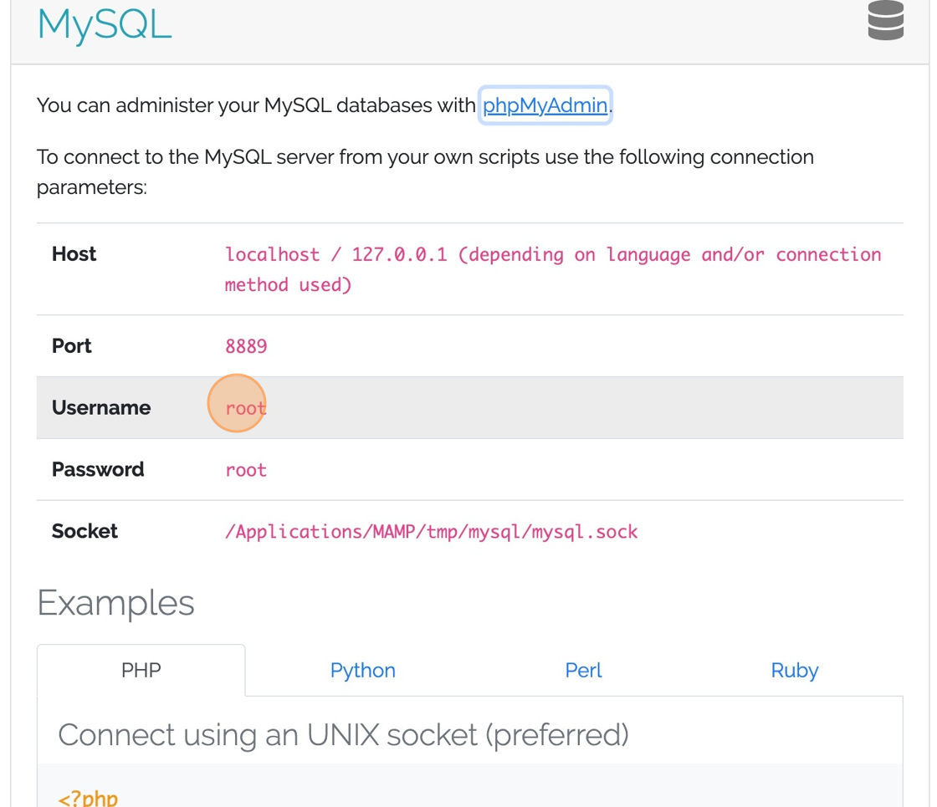Click the 'Connect using an UNIX socket' heading
Image resolution: width=937 pixels, height=807 pixels.
pyautogui.click(x=343, y=735)
